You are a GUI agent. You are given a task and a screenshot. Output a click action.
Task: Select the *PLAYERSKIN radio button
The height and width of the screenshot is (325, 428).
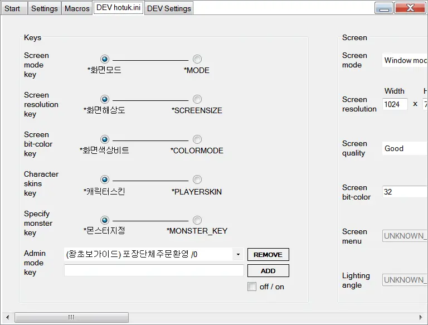coord(197,180)
